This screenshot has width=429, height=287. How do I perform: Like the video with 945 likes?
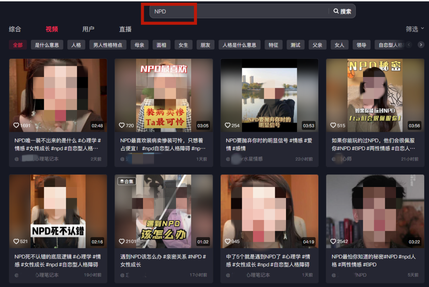(227, 241)
